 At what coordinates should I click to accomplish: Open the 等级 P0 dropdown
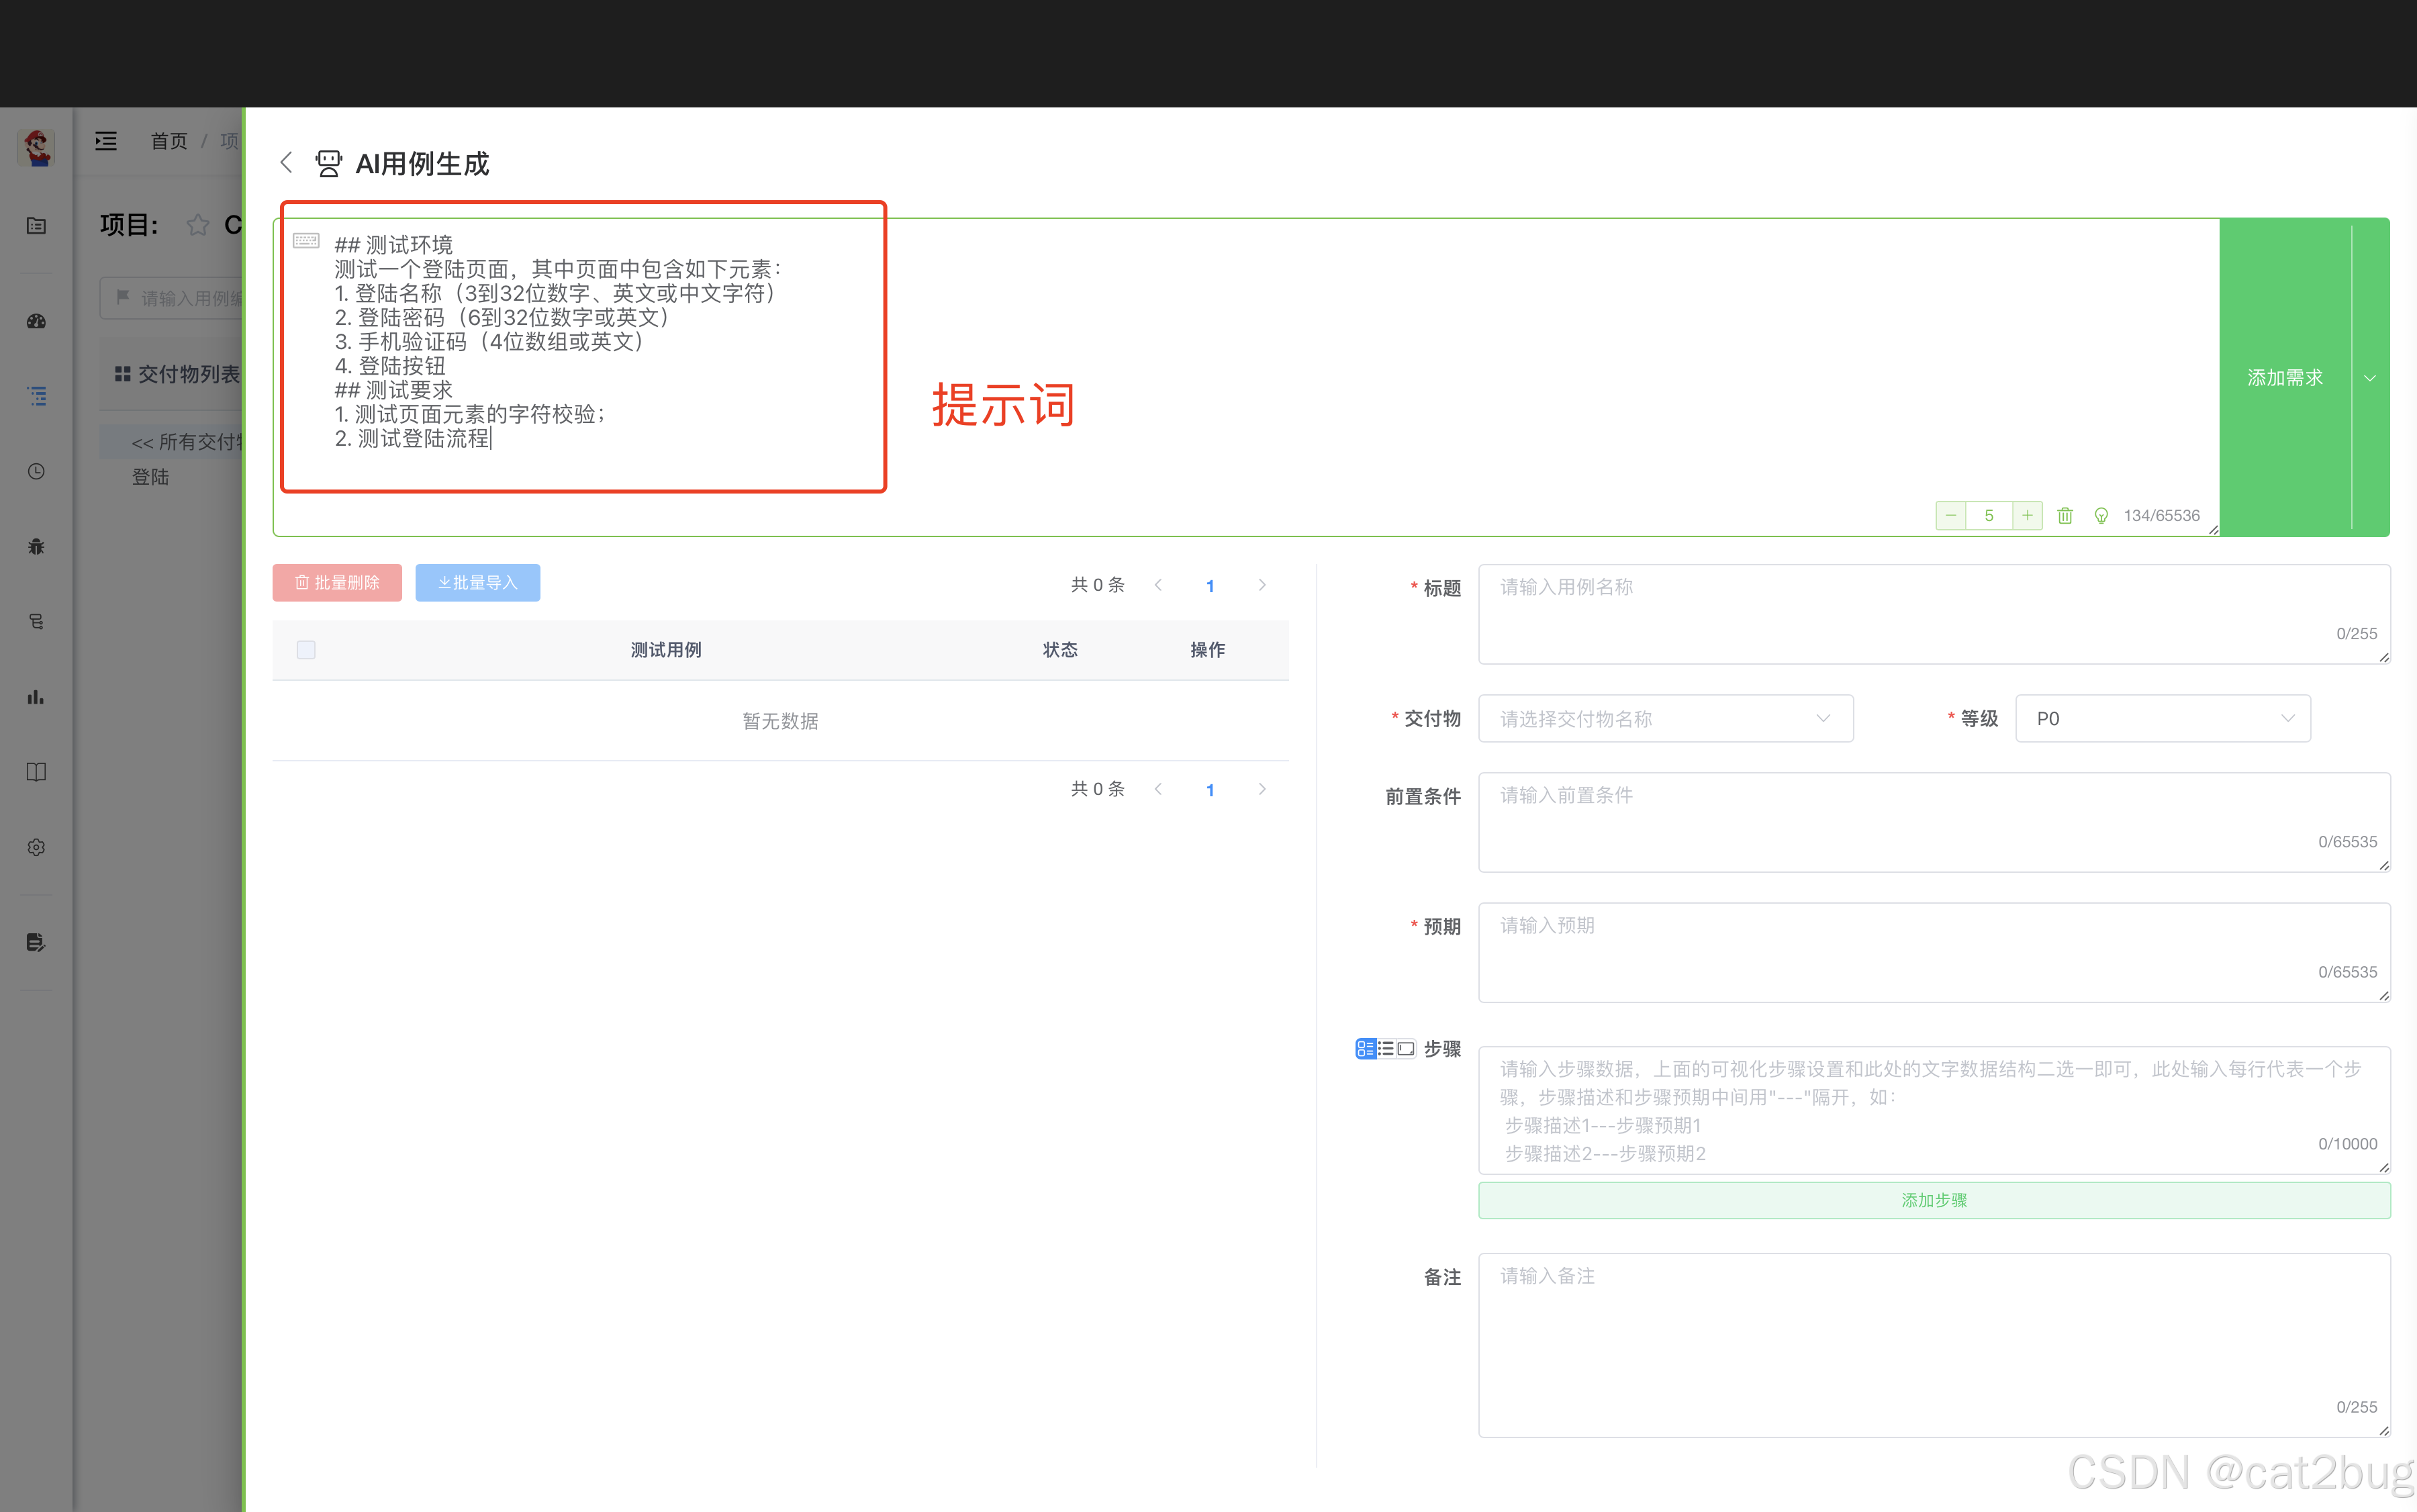(x=2162, y=718)
